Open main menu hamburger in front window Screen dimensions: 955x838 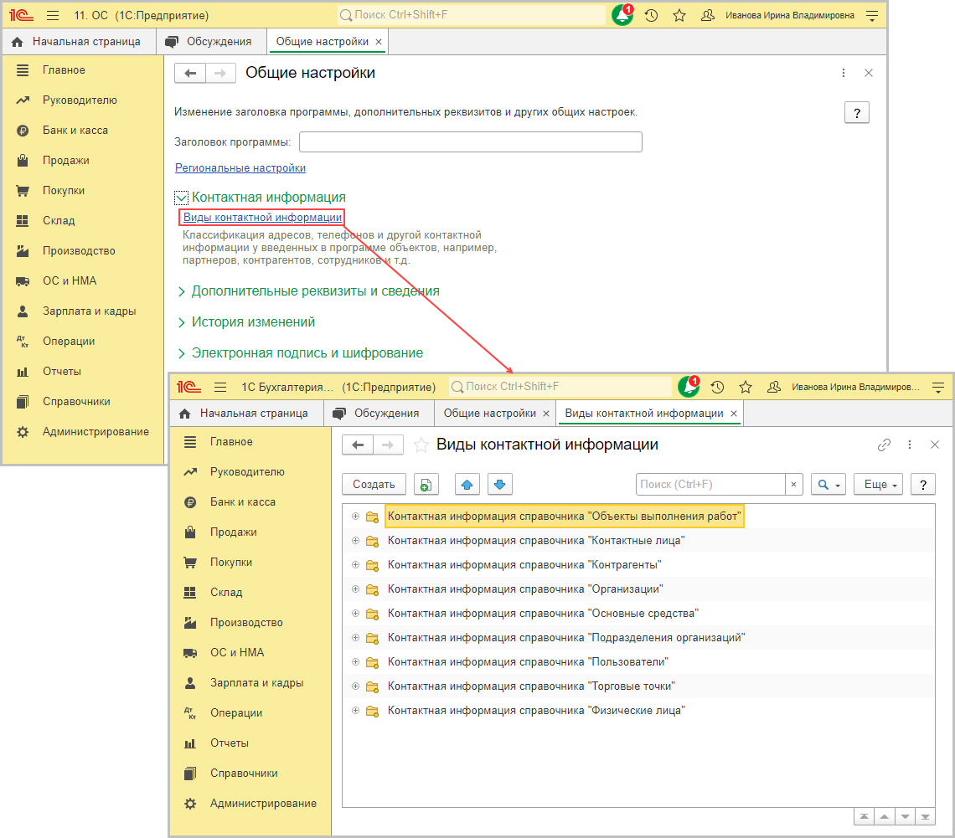click(x=220, y=387)
